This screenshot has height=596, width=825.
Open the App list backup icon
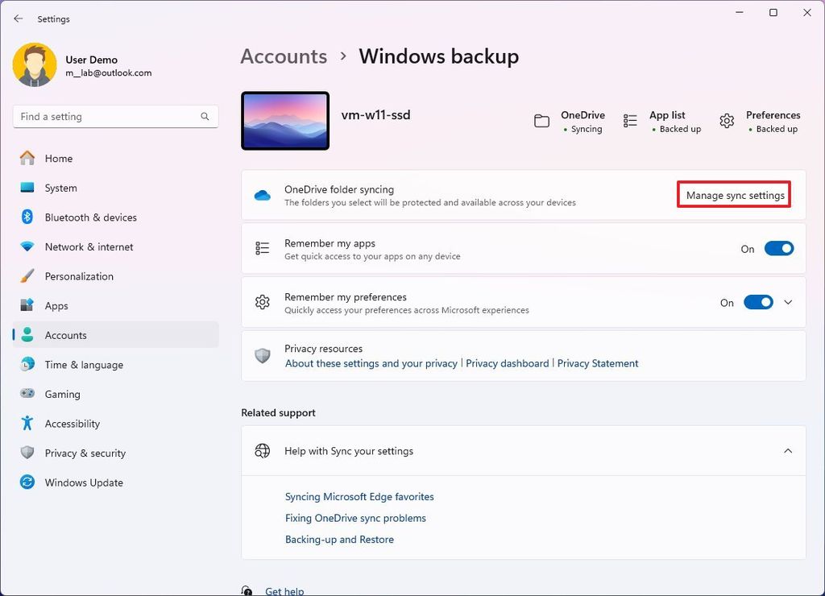pos(630,119)
